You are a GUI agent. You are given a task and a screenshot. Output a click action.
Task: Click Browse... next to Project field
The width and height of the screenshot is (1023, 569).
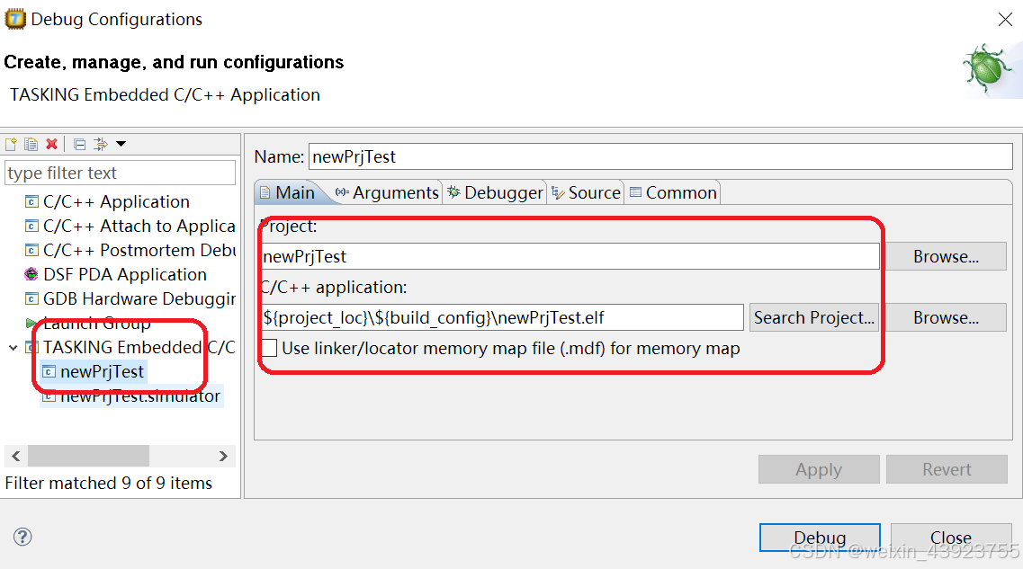tap(946, 257)
